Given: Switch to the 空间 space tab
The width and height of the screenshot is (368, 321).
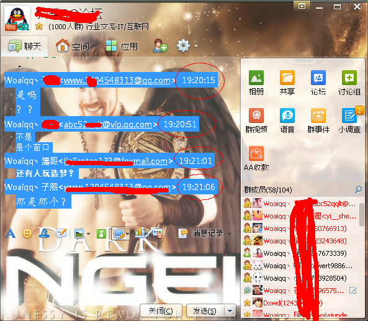Looking at the screenshot, I should (x=73, y=46).
